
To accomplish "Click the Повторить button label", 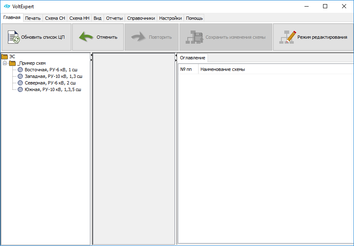I will pyautogui.click(x=160, y=37).
